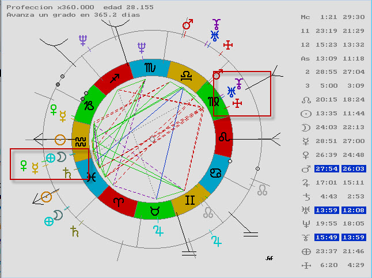Click the Mc row label in the list

tap(306, 17)
